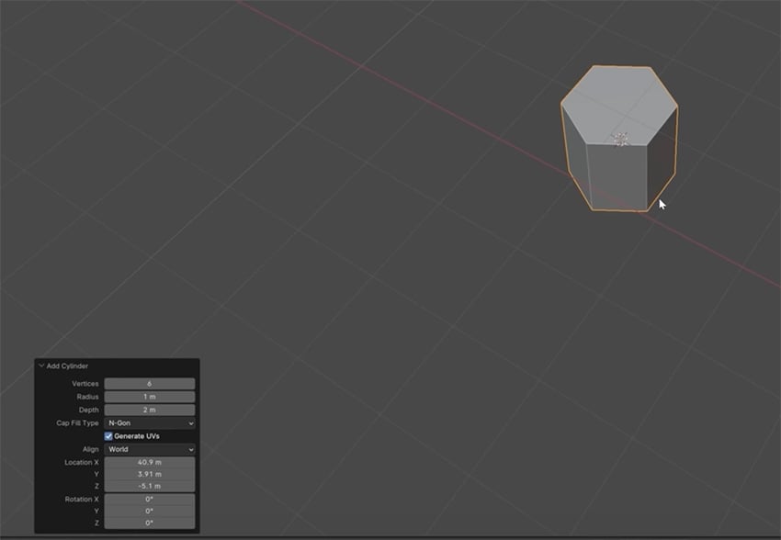
Task: Click the Rotation Y field
Action: [x=150, y=512]
